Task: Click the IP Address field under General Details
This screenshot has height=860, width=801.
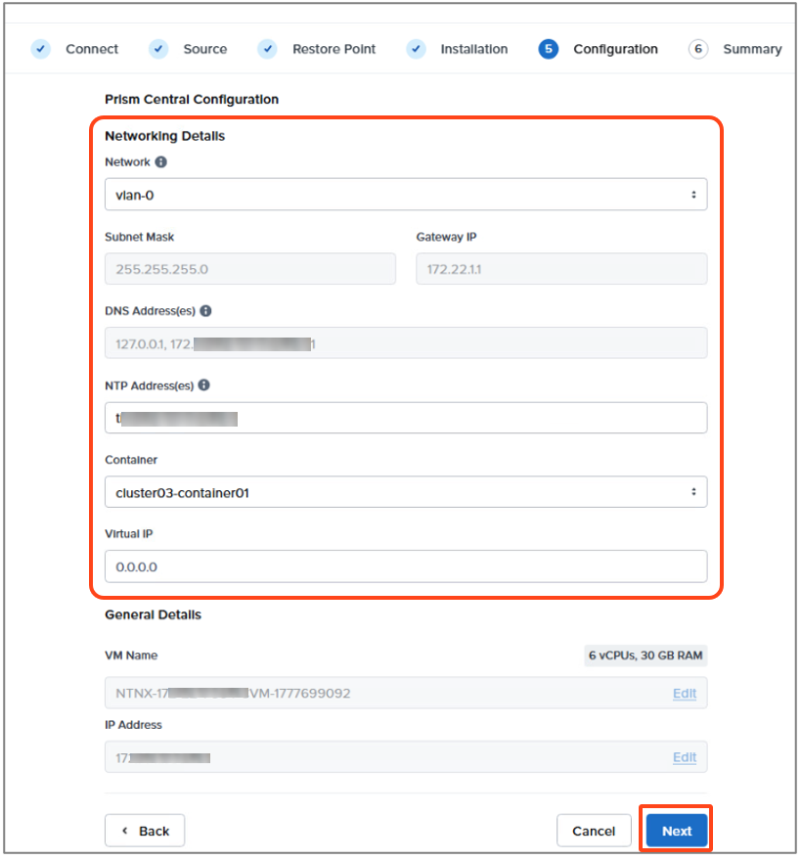Action: [406, 757]
